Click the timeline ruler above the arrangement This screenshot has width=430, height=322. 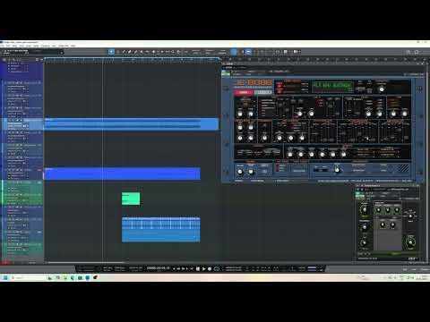(x=132, y=60)
